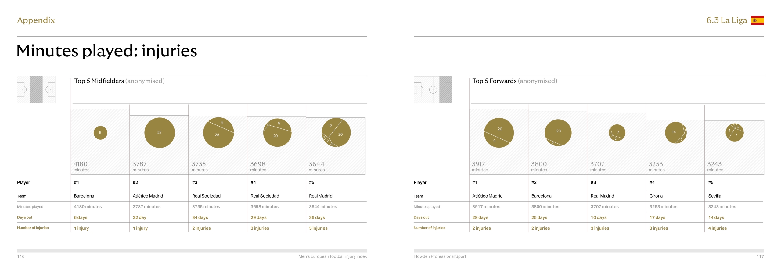Select the '4180 minutes' table cell for Barcelona
781x276 pixels.
(x=88, y=207)
